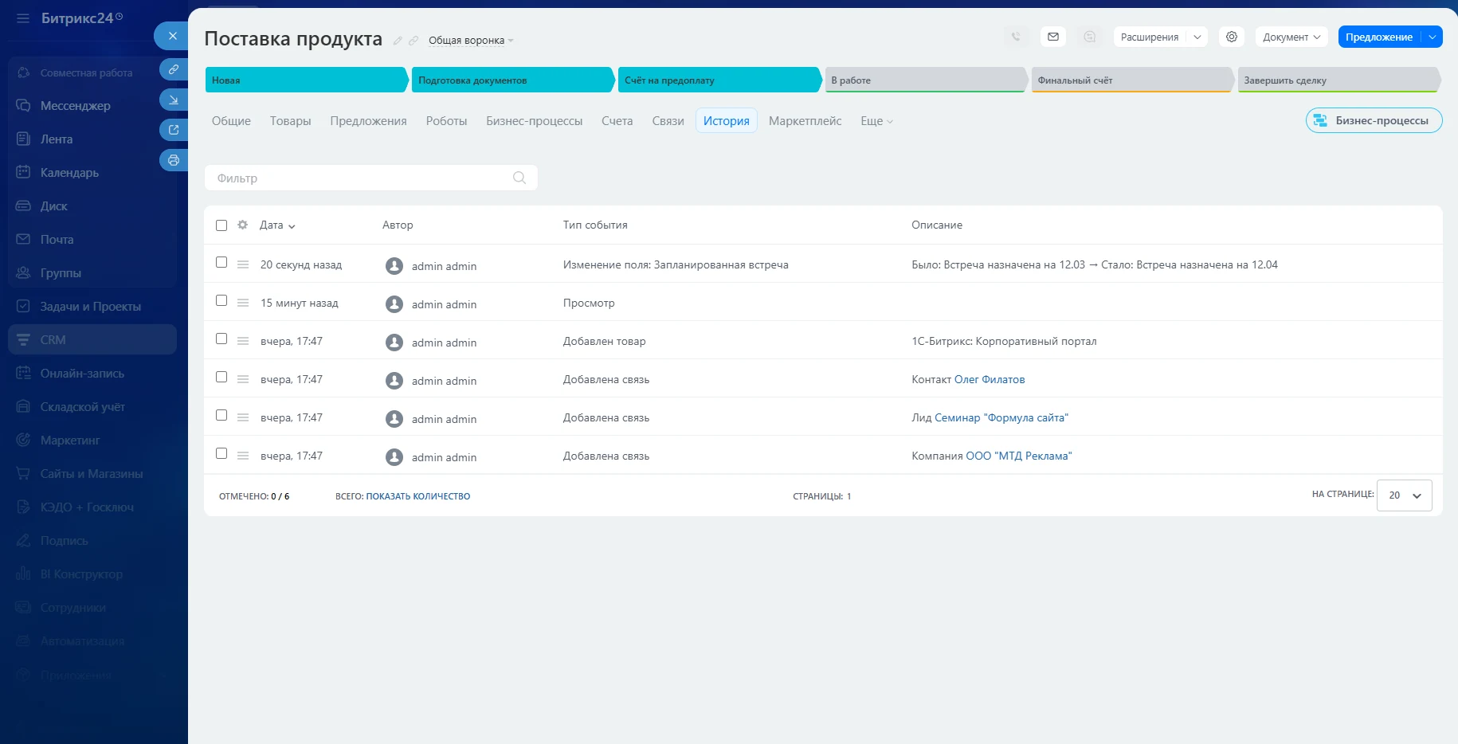This screenshot has height=744, width=1458.
Task: Copy the deal link via the chain side icon
Action: [173, 69]
